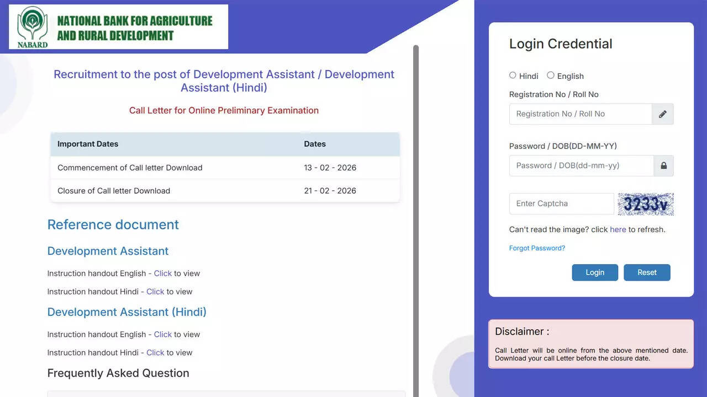Select the Hindi radio button

tap(513, 75)
